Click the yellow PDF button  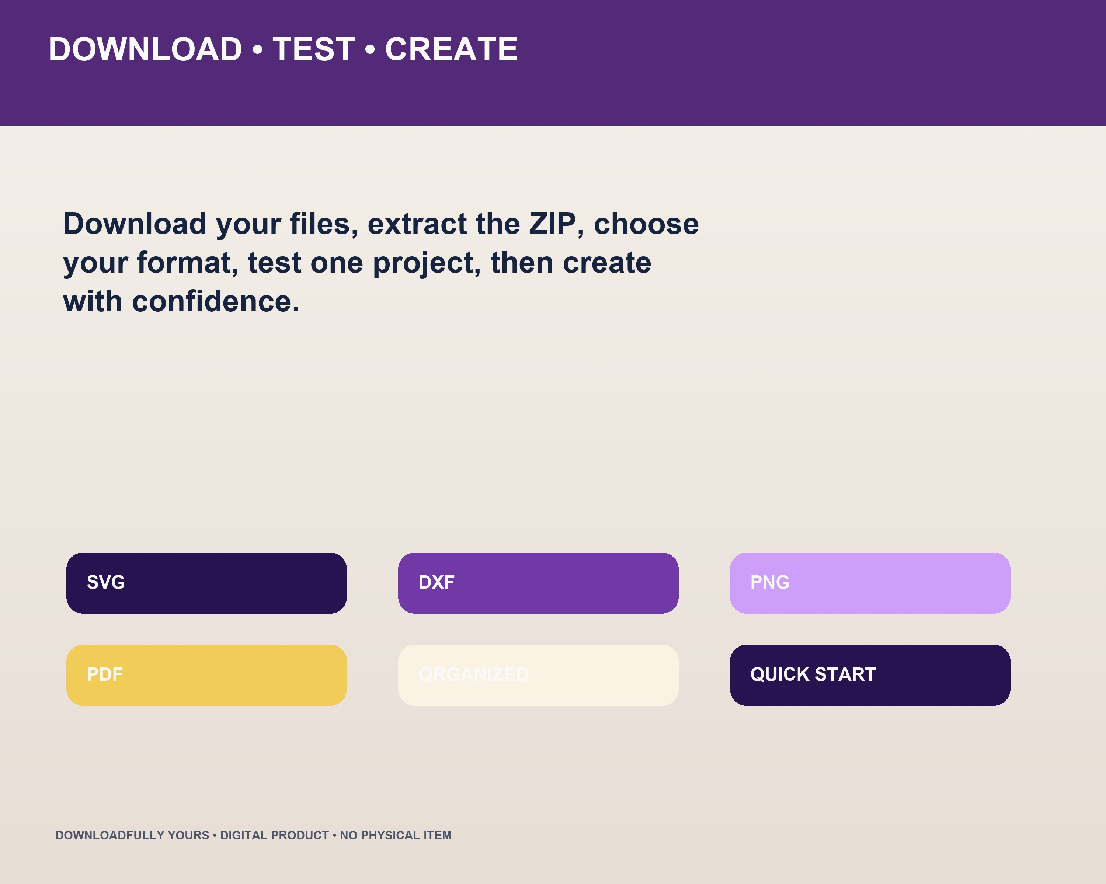[206, 675]
